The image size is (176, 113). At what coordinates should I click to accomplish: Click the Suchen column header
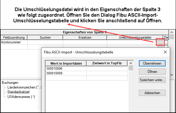[45, 37]
